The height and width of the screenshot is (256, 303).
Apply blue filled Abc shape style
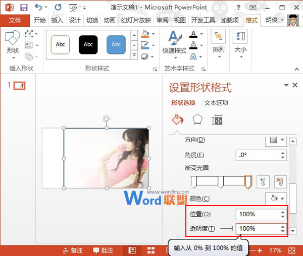click(116, 44)
